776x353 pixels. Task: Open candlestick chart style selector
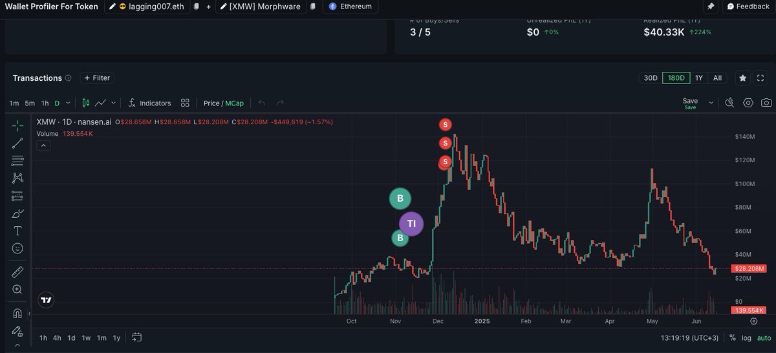(x=86, y=103)
